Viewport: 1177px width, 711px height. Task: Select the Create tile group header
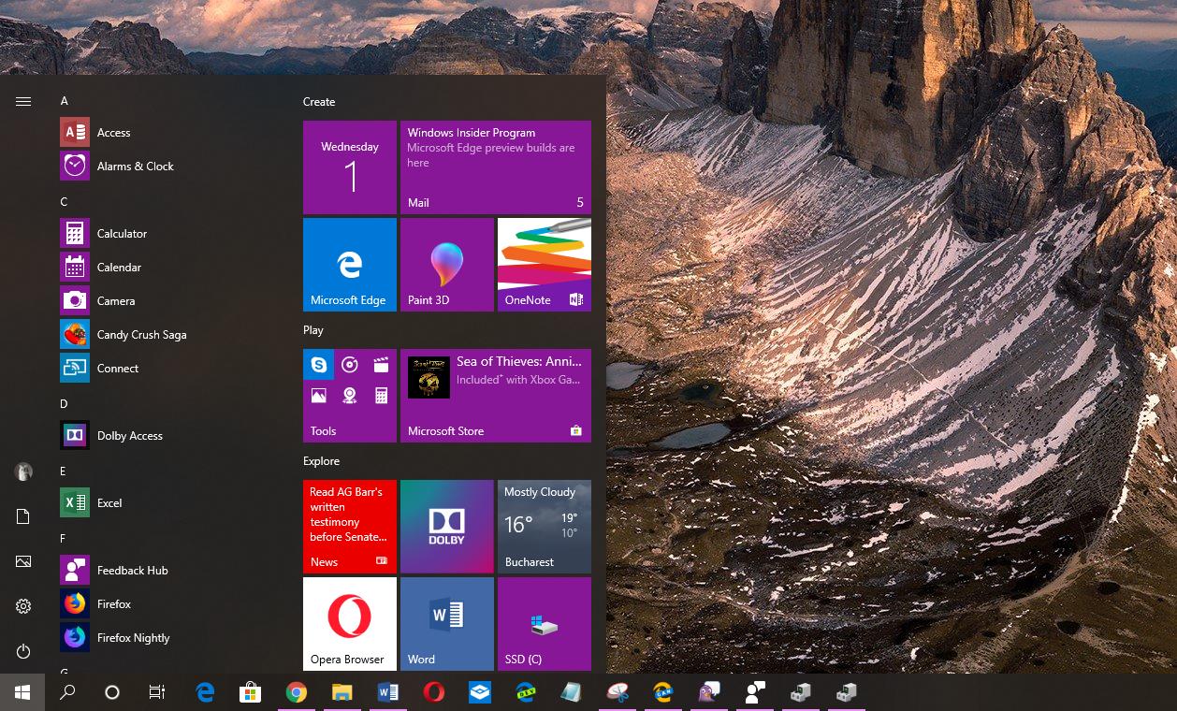click(319, 102)
